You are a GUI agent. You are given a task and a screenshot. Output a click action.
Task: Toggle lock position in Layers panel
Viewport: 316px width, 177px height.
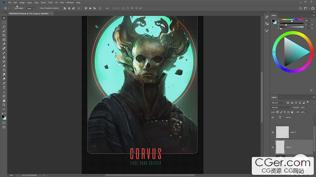pos(285,112)
